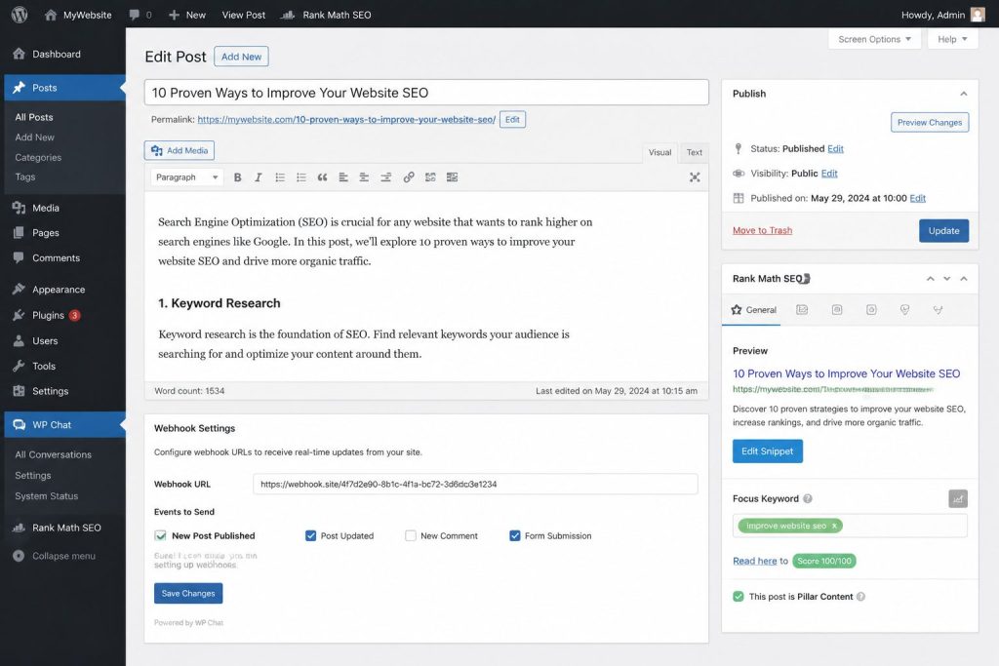Click the Add Media button
The image size is (999, 666).
(180, 151)
